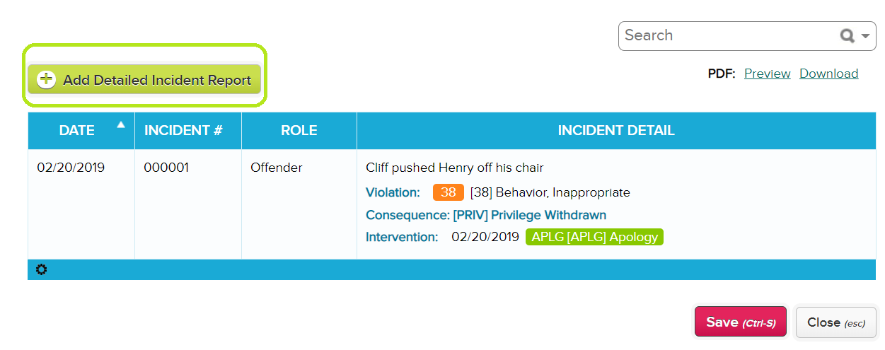Click the green plus icon
The height and width of the screenshot is (350, 885).
tap(46, 80)
